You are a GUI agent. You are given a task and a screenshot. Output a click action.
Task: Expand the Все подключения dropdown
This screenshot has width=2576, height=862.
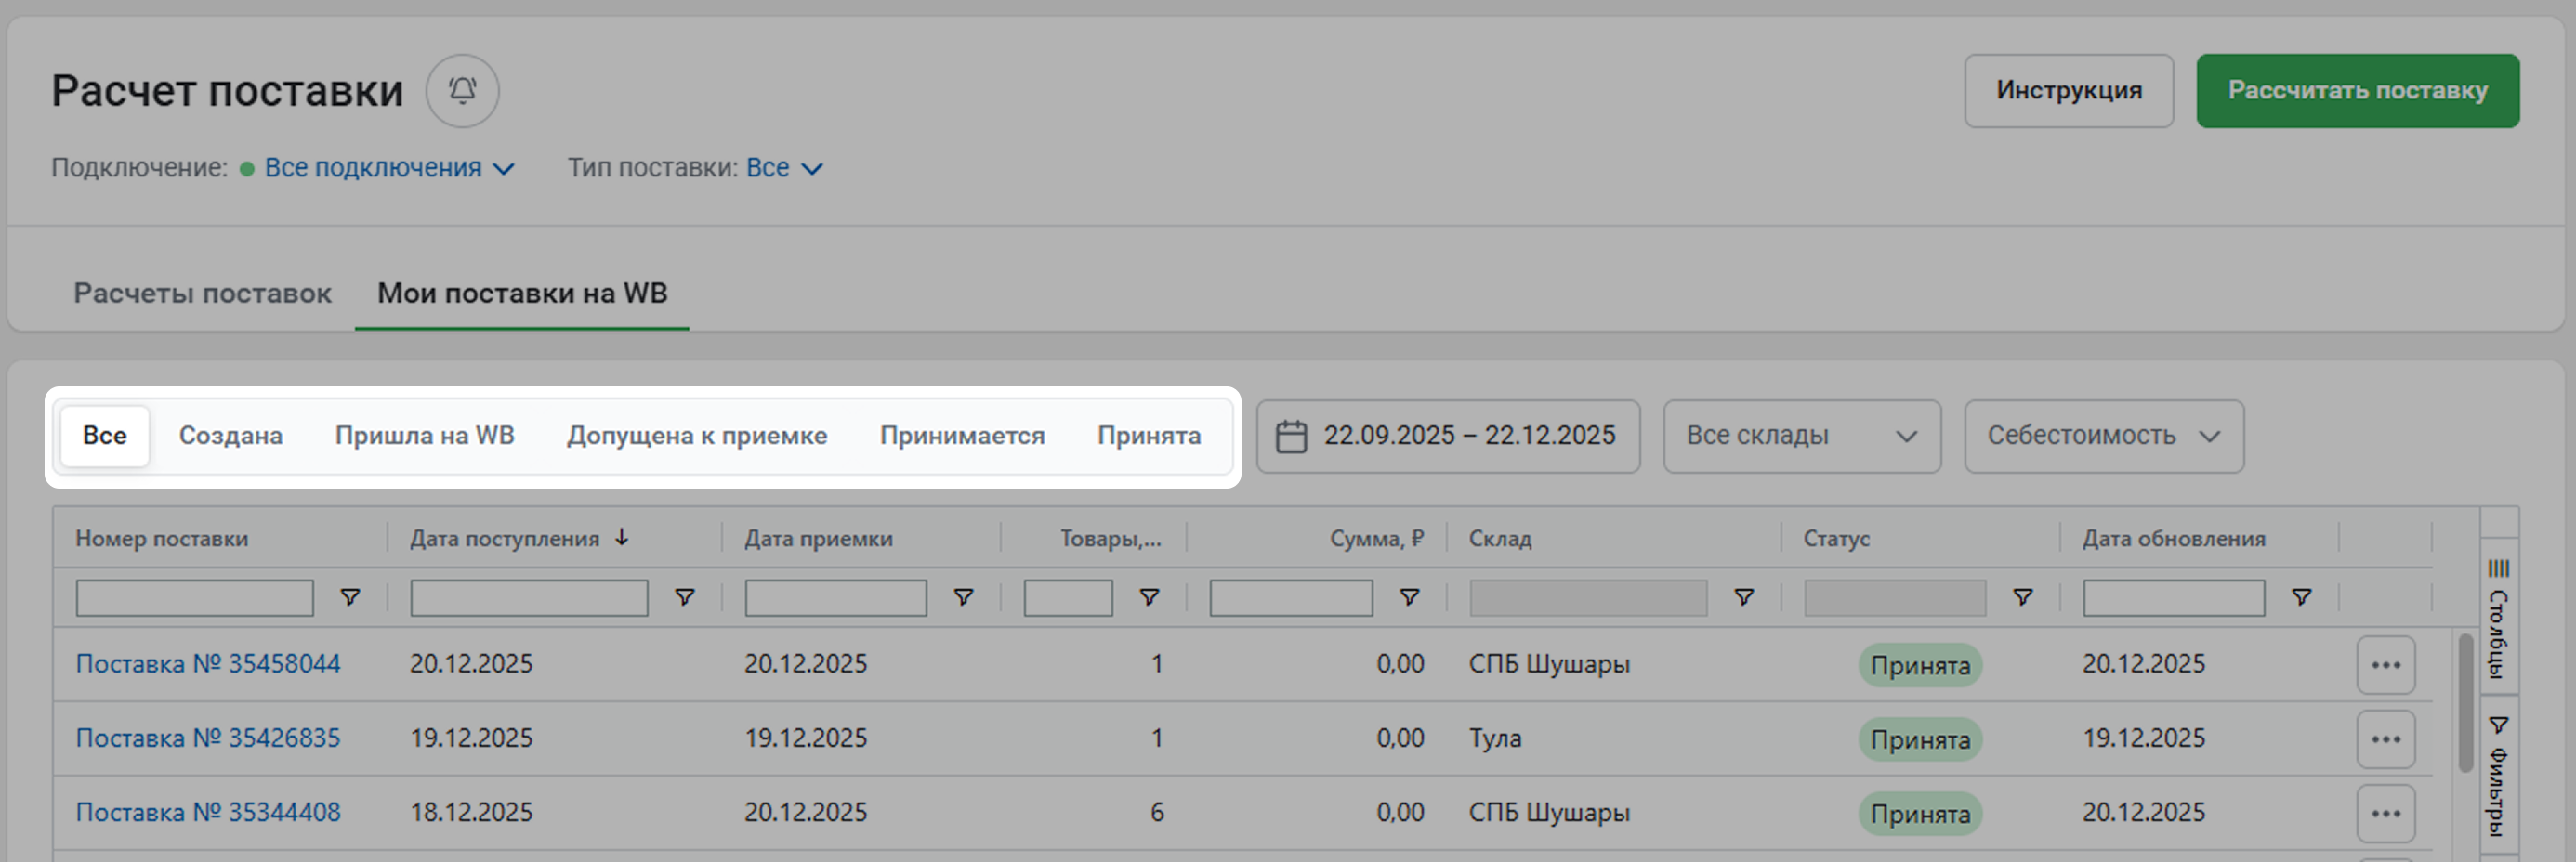(388, 168)
